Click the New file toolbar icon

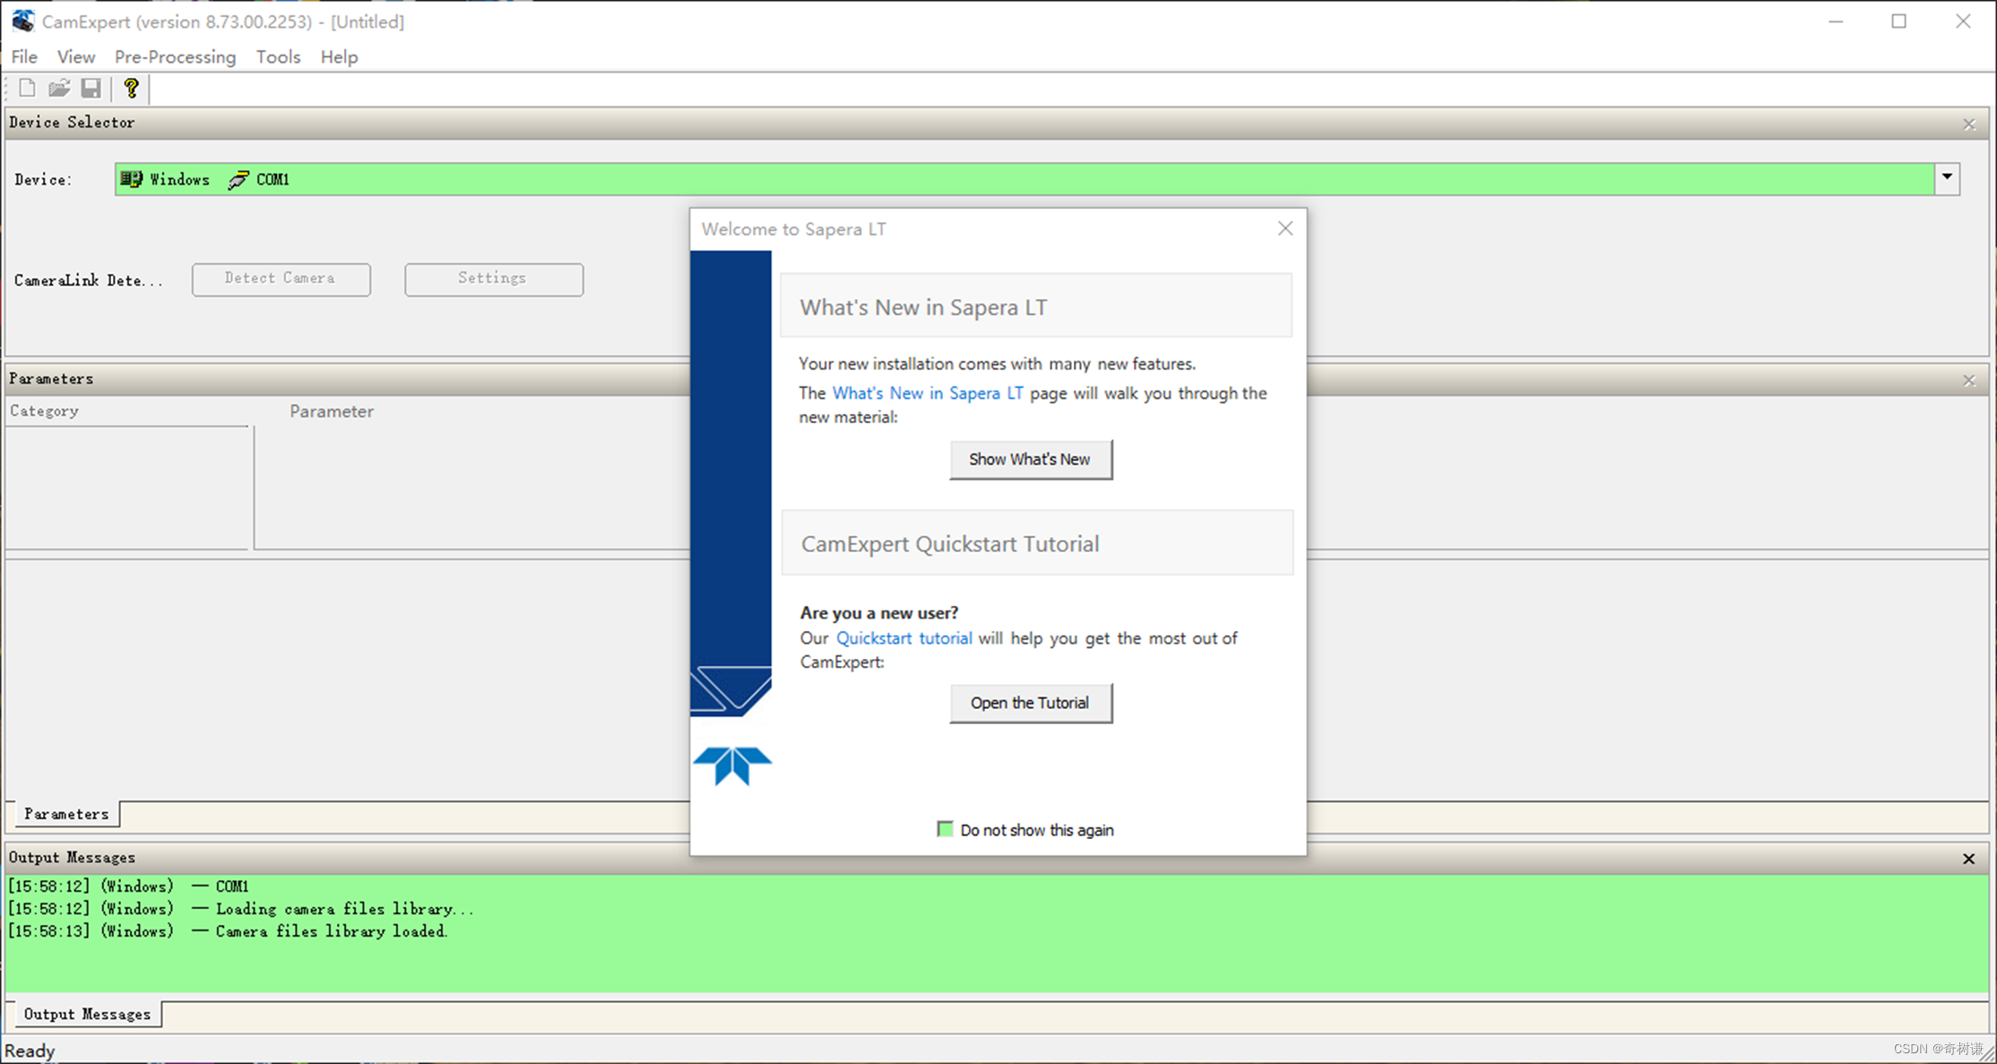pos(27,88)
